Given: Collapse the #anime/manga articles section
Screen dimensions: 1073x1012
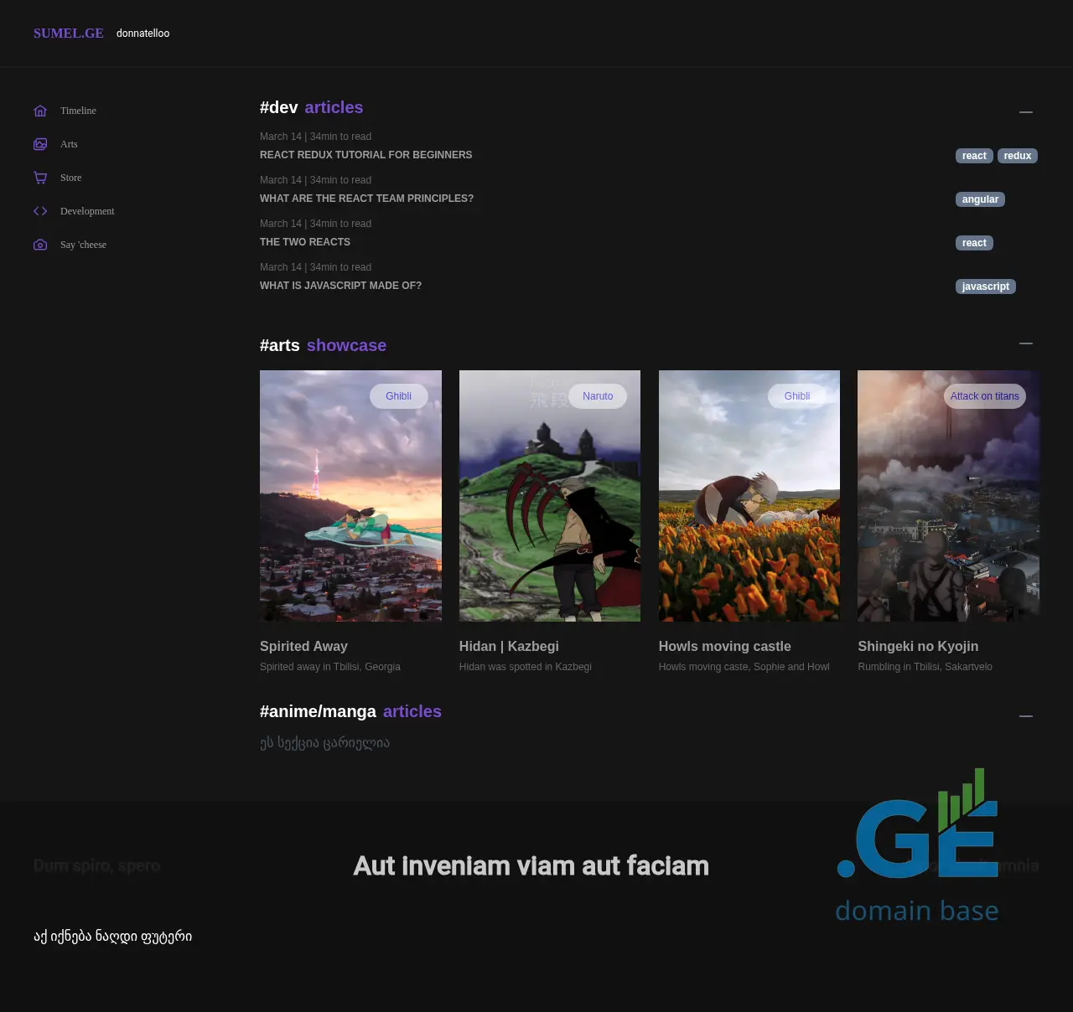Looking at the screenshot, I should (x=1025, y=716).
